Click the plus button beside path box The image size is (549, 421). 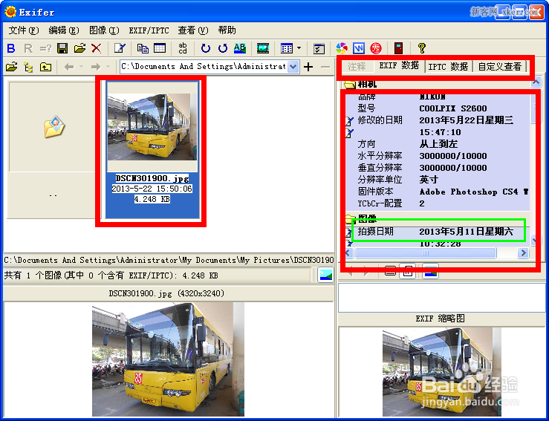(308, 67)
